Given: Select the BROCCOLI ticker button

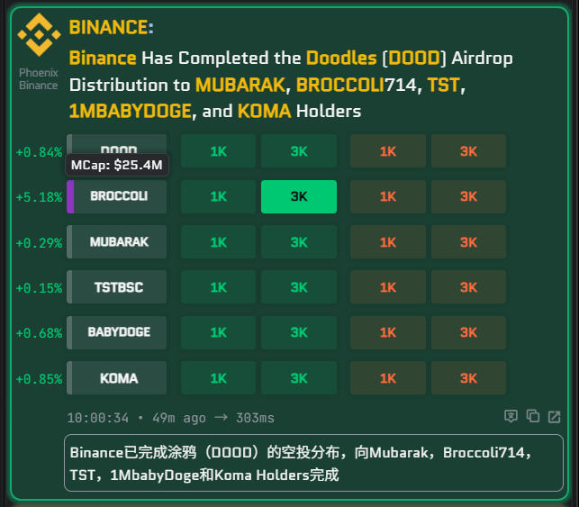Looking at the screenshot, I should coord(119,196).
